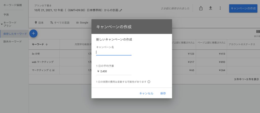Open 予測 in sidebar
260x113 pixels.
point(6,15)
